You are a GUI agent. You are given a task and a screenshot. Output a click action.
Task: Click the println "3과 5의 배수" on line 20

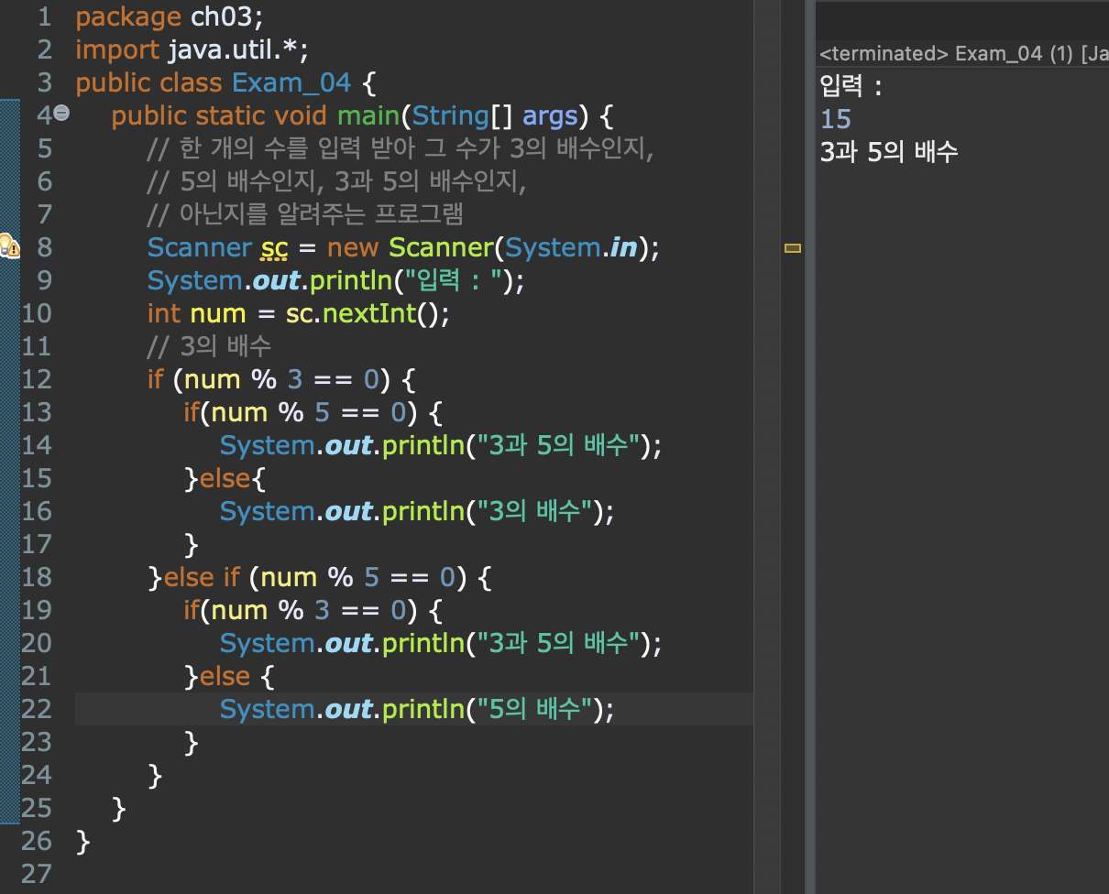click(441, 643)
